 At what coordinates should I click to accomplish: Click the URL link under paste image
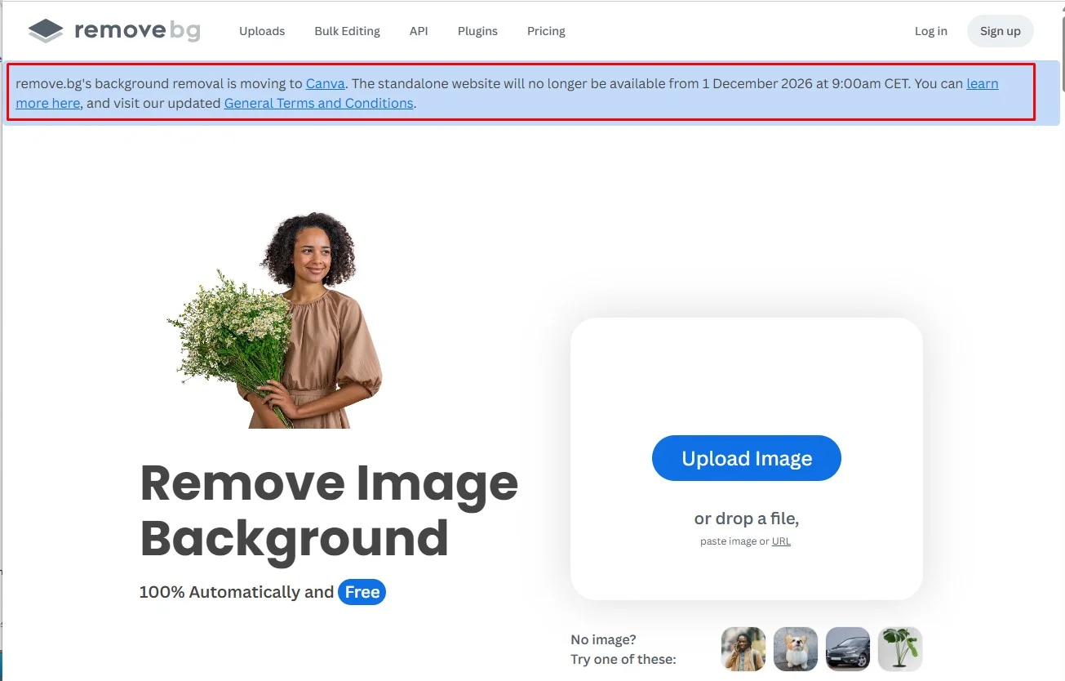(781, 541)
